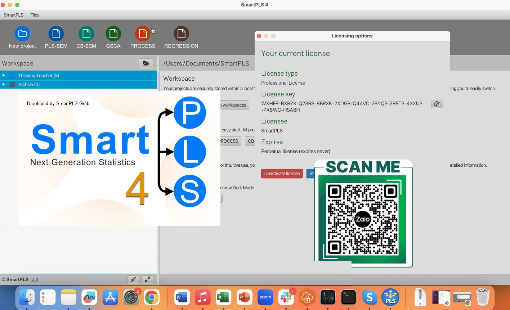The width and height of the screenshot is (510, 310).
Task: Open PowerPoint from the dock
Action: [x=245, y=297]
